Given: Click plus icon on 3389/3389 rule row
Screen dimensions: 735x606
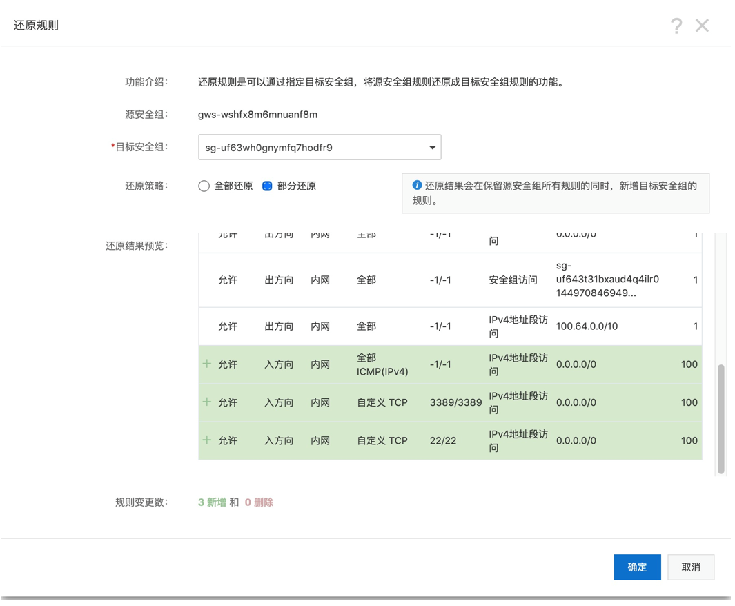Looking at the screenshot, I should pyautogui.click(x=207, y=402).
